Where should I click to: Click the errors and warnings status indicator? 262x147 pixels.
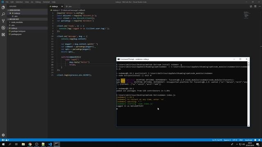pyautogui.click(x=5, y=140)
